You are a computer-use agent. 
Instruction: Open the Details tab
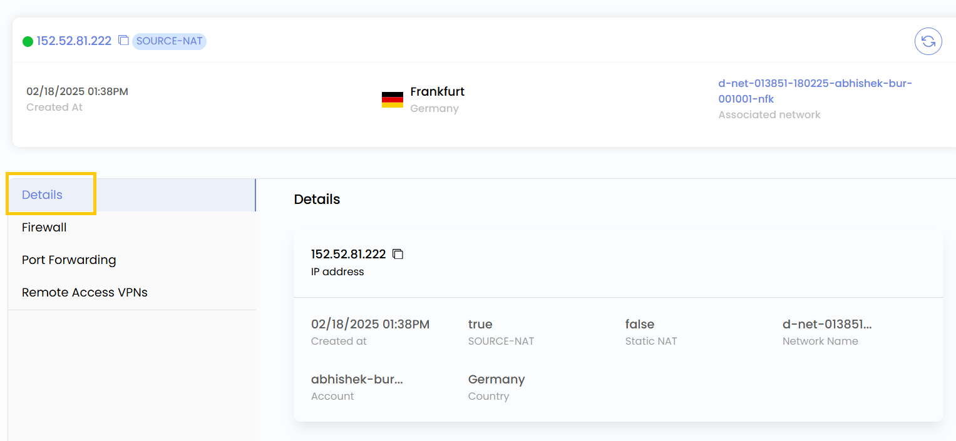coord(42,195)
